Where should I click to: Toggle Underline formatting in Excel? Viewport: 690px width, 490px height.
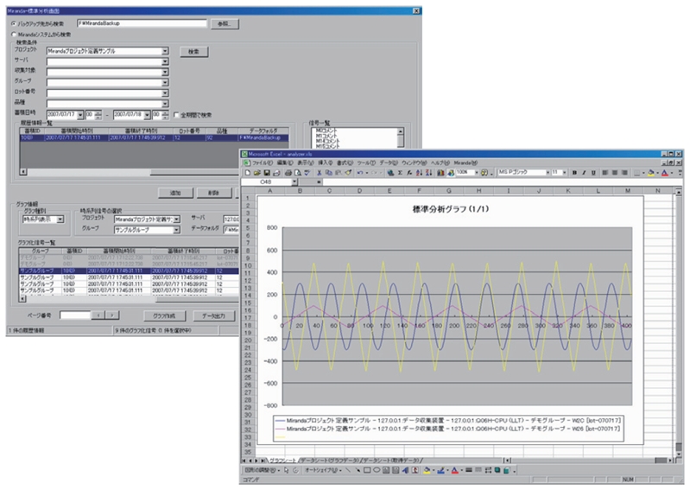click(x=594, y=172)
